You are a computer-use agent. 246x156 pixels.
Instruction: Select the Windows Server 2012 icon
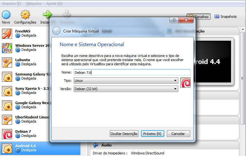(x=7, y=48)
